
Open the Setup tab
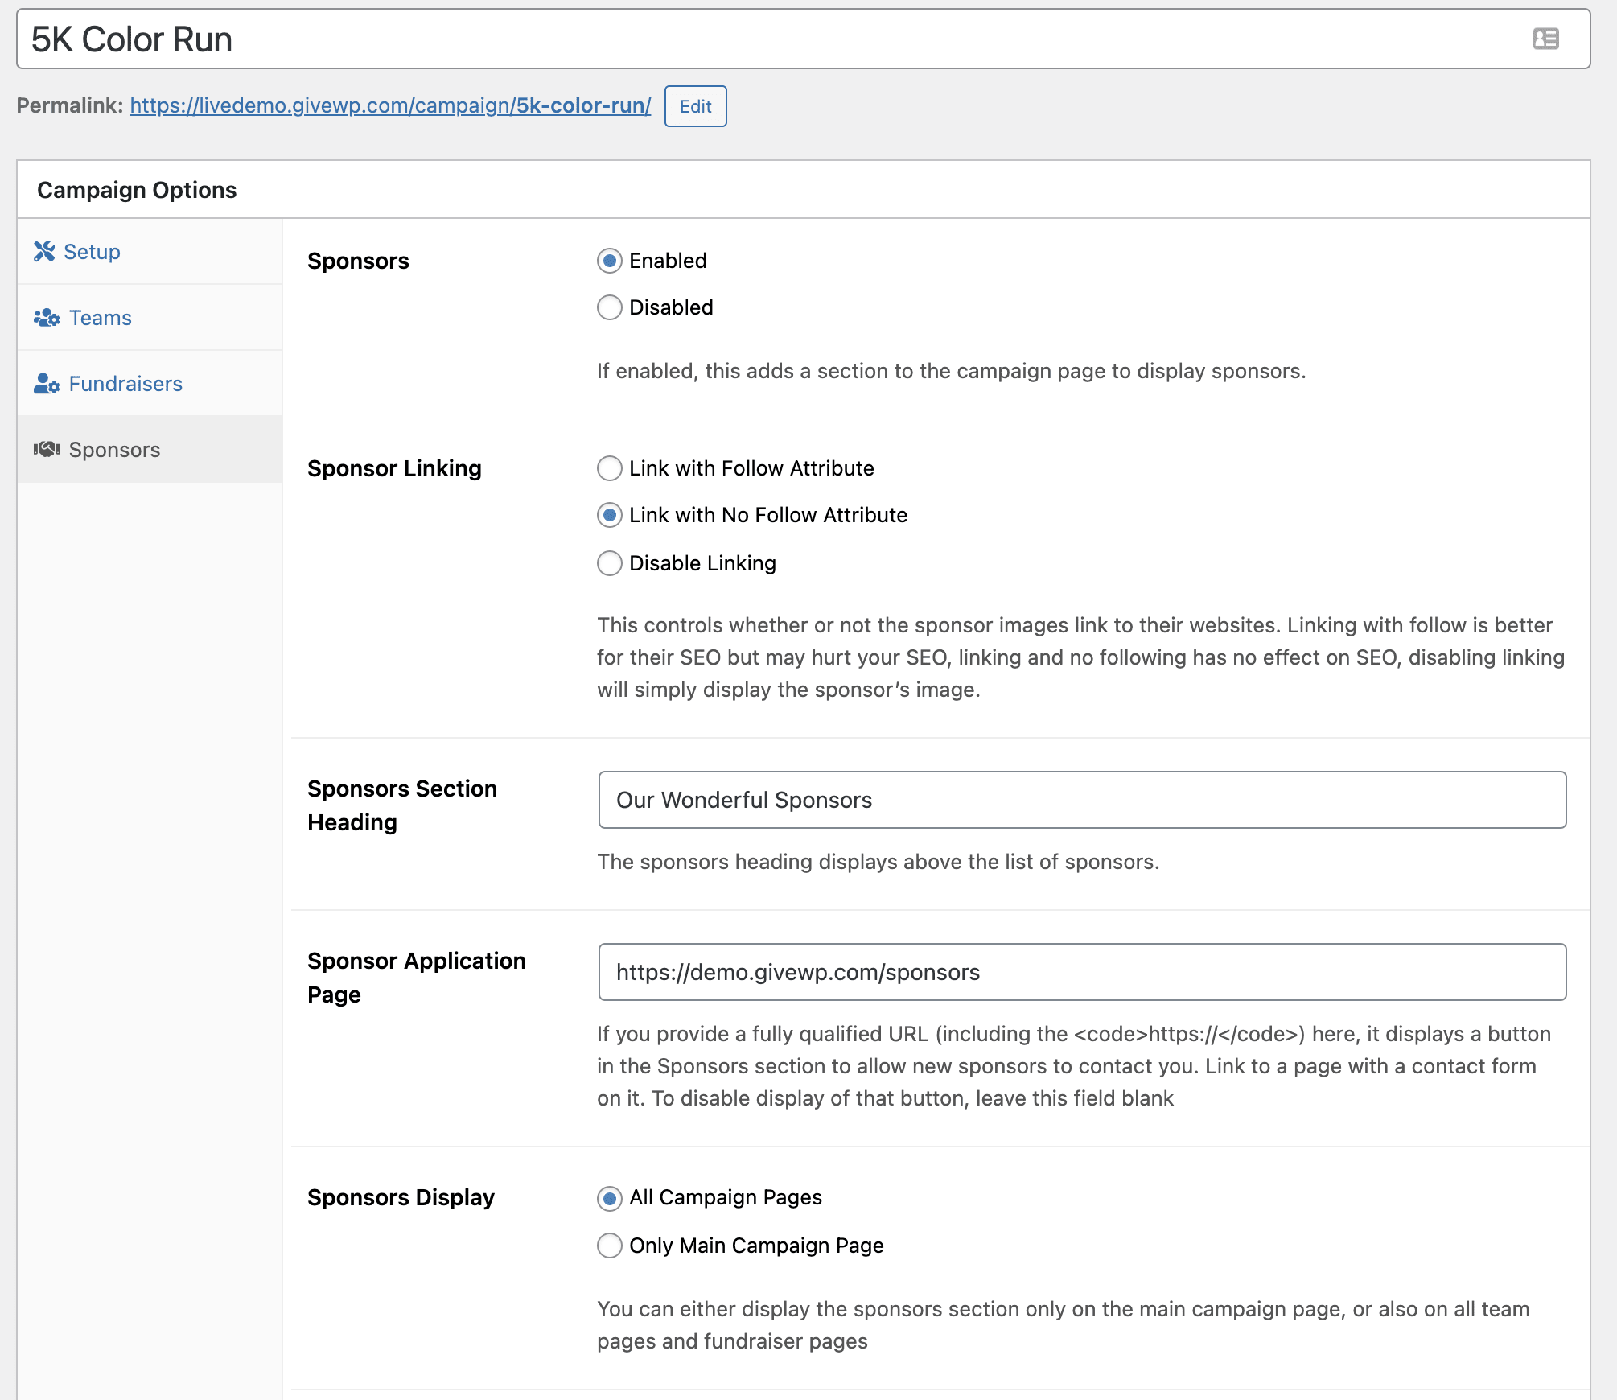[150, 252]
